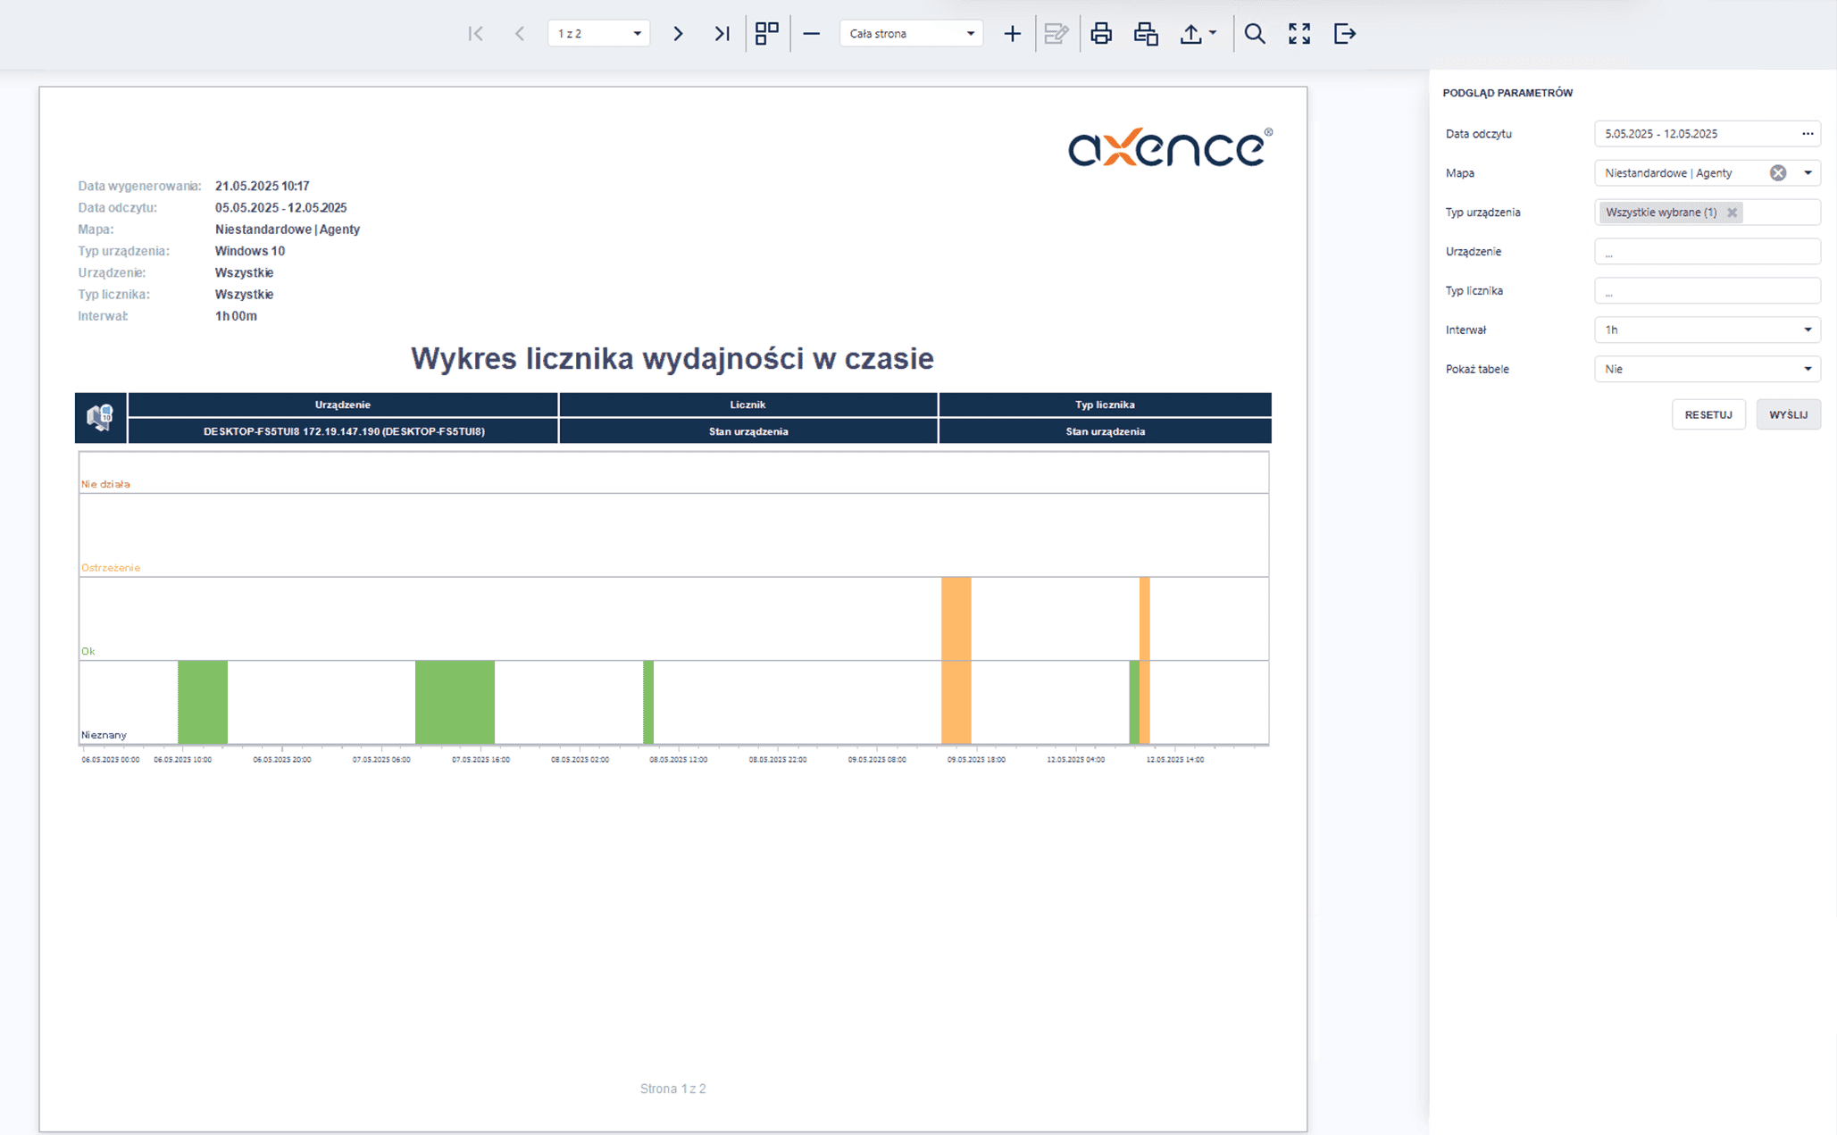Click the WYŚLIJ button
Image resolution: width=1837 pixels, height=1135 pixels.
click(1788, 414)
